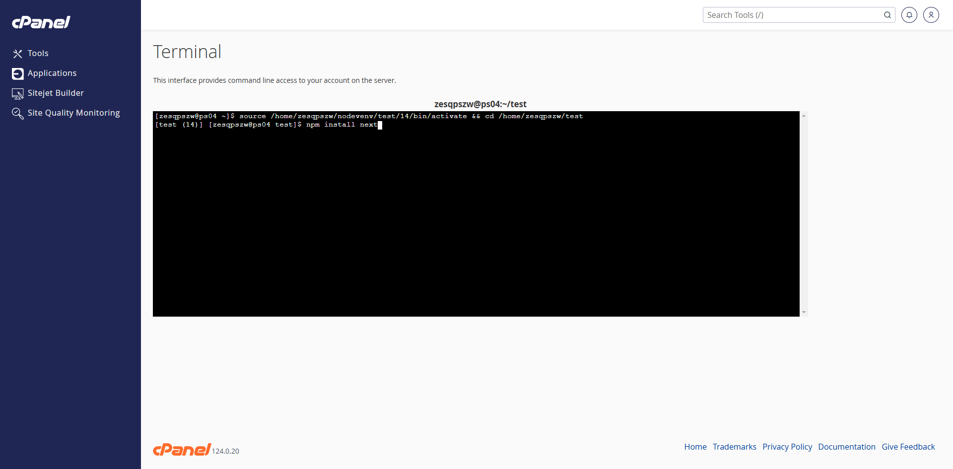953x469 pixels.
Task: Click the cPanel logo in sidebar
Action: [41, 22]
